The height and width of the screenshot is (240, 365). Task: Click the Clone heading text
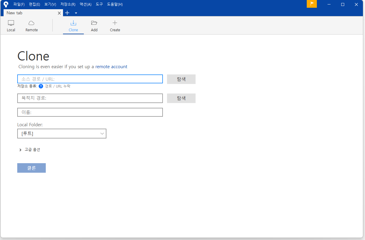pos(33,56)
